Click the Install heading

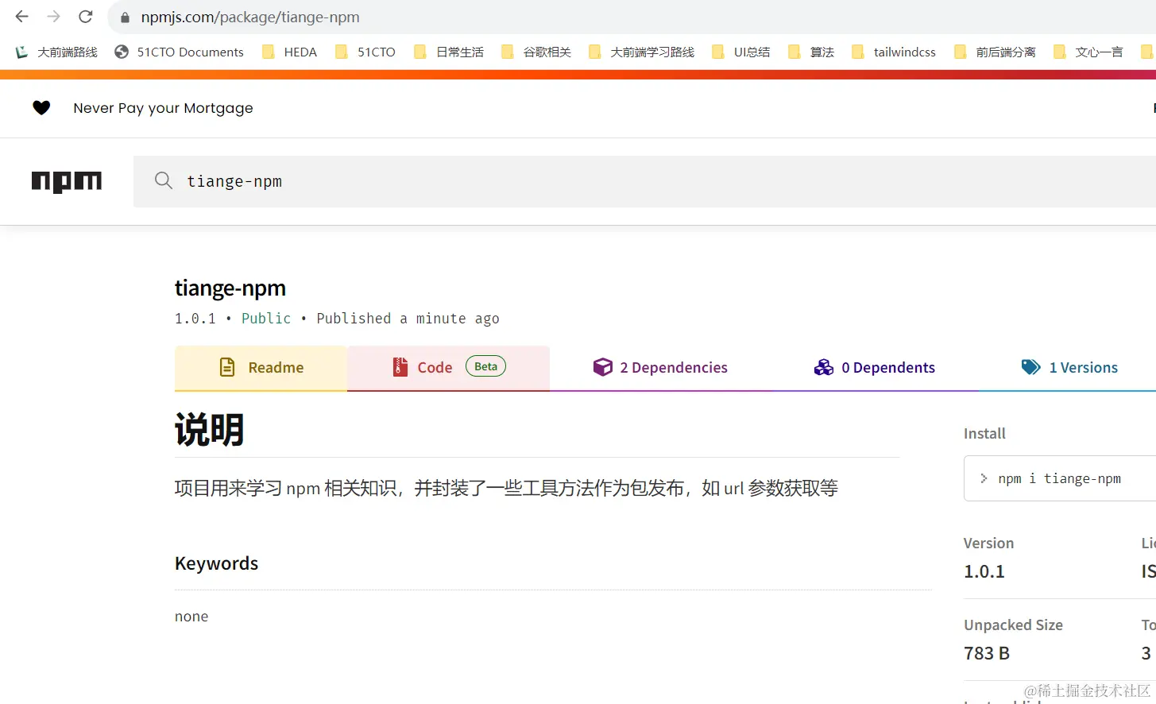click(x=984, y=434)
